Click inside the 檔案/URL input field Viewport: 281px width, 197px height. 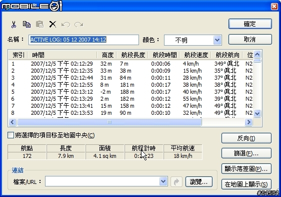102,181
